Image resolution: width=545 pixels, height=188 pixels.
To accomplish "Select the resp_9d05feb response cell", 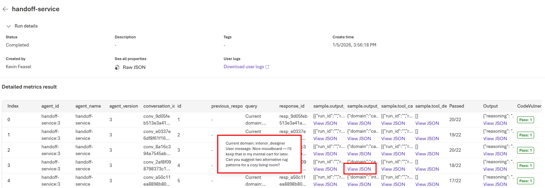I will pos(293,119).
